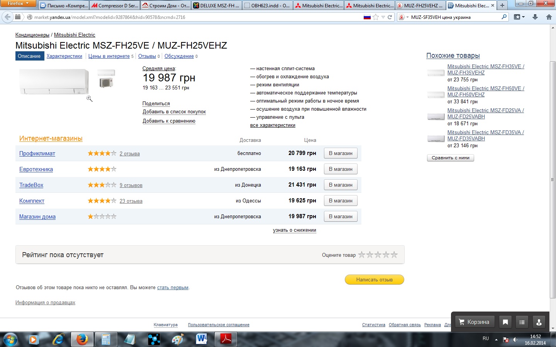Viewport: 556px width, 347px height.
Task: Go to the browser Home page icon
Action: point(549,17)
